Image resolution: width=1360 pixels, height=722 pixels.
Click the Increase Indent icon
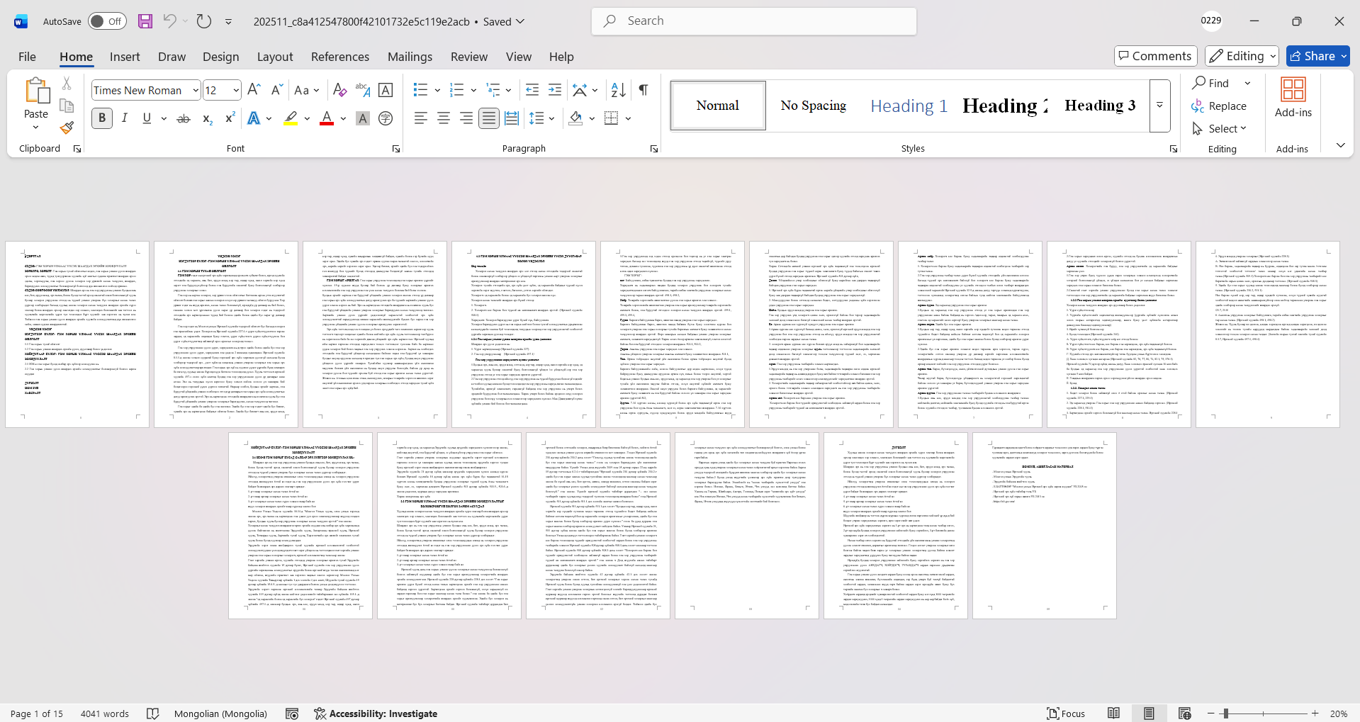click(555, 90)
